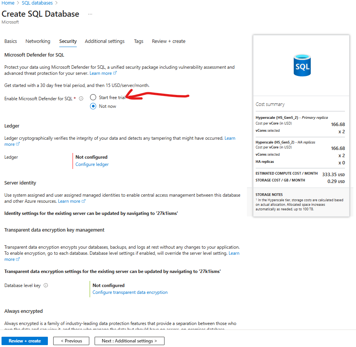Open the Learn more link for Microsoft Defender
Viewport: 356px width, 347px height.
[103, 73]
